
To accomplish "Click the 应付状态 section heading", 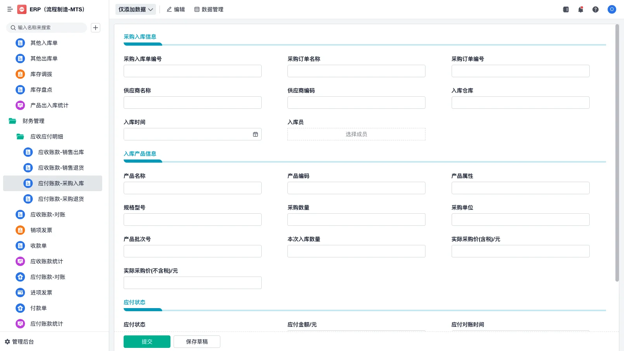I will point(135,302).
